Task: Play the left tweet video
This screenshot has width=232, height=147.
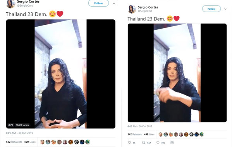Action: click(x=61, y=74)
